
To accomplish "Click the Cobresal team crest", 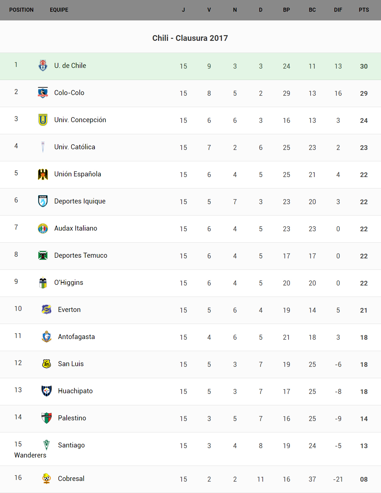I will [47, 479].
